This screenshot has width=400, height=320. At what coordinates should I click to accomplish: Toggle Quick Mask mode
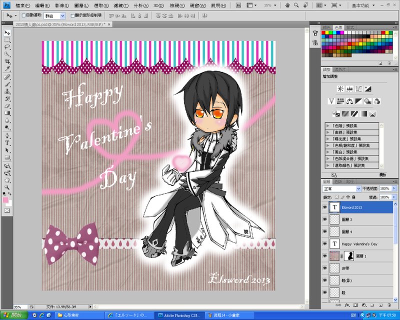tap(7, 210)
